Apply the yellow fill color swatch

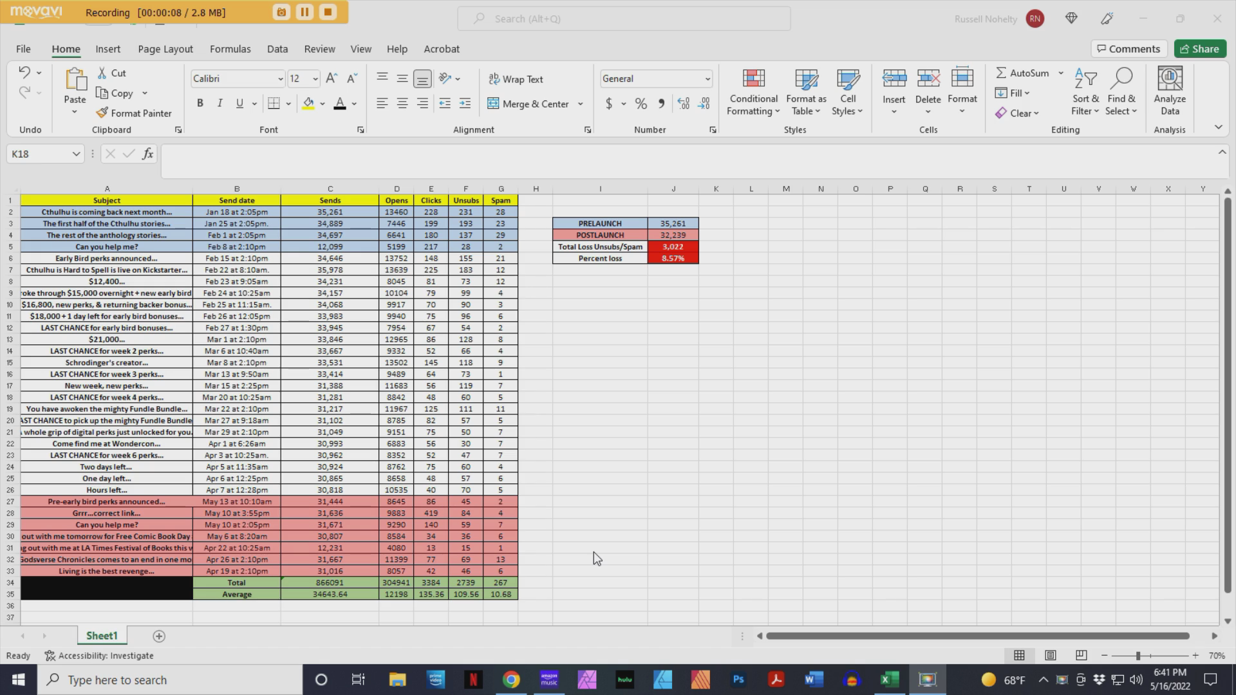pyautogui.click(x=308, y=104)
